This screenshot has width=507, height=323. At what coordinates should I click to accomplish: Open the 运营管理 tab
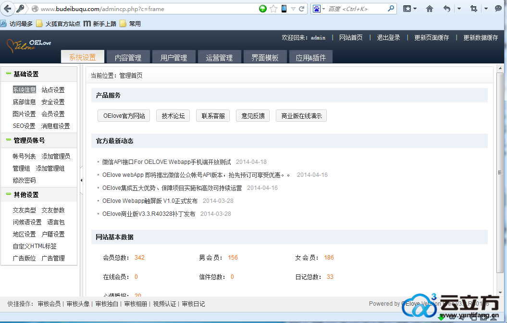pyautogui.click(x=219, y=57)
